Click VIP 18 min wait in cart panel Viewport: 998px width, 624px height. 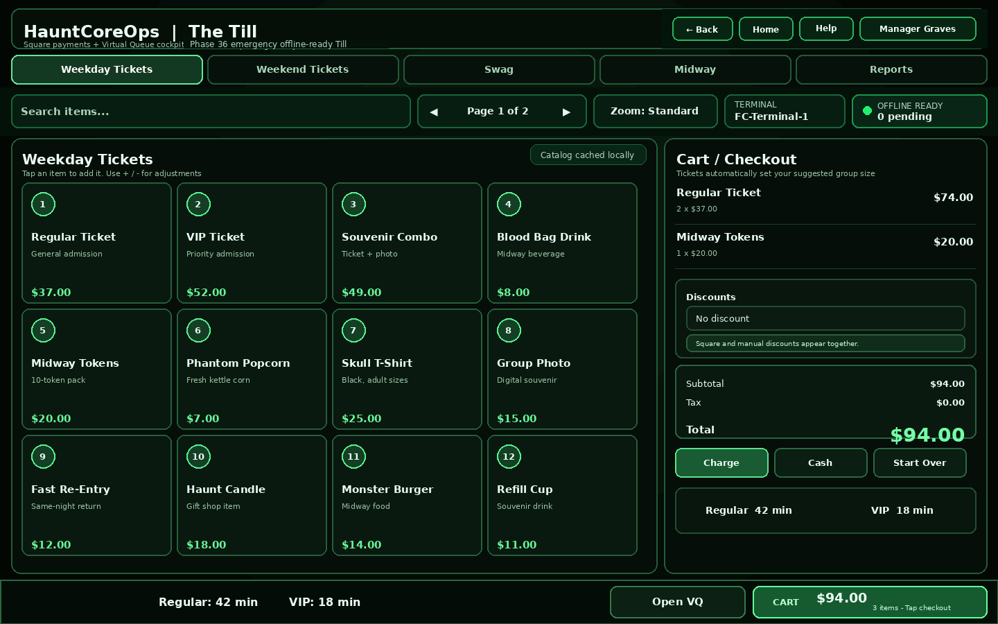[902, 510]
